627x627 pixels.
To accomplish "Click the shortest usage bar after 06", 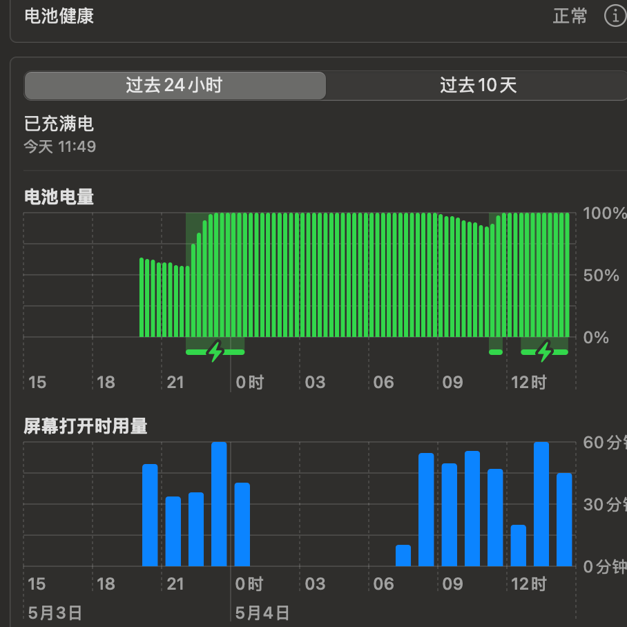I will [403, 555].
